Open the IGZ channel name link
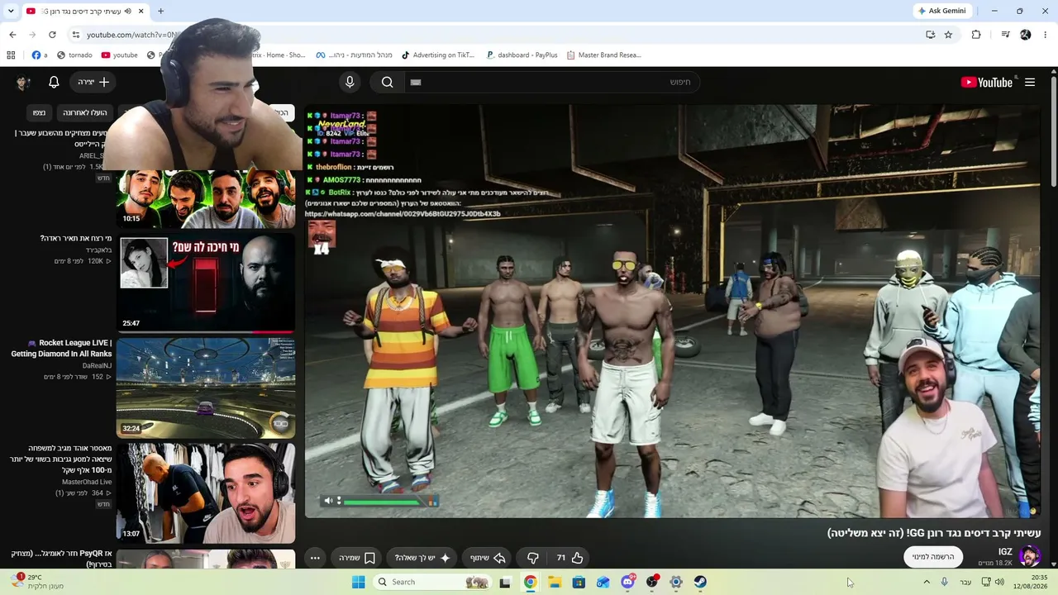This screenshot has width=1058, height=595. (1005, 551)
